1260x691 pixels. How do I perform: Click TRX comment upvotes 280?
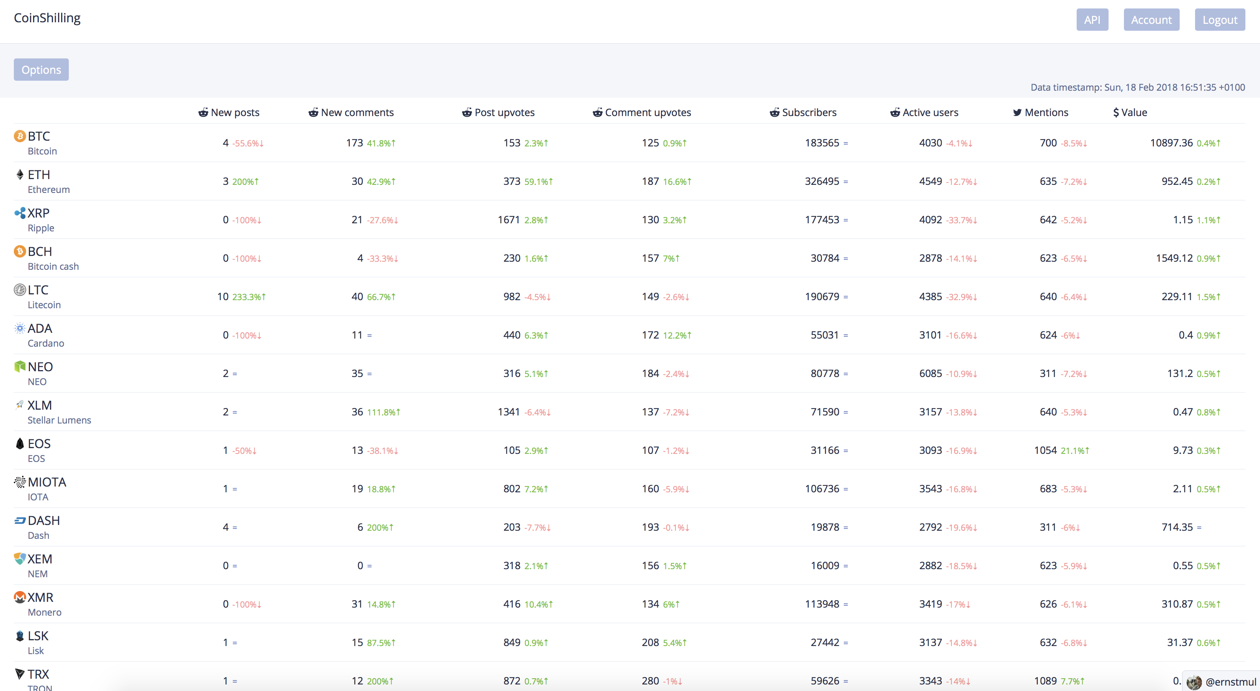[x=650, y=681]
